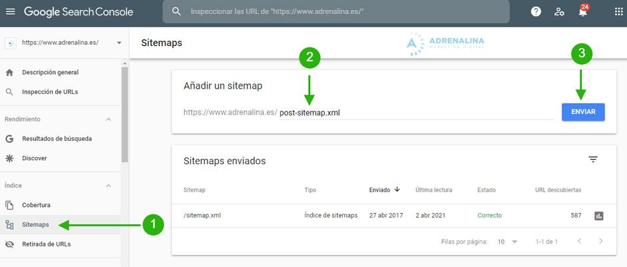
Task: Open the Cobertura report
Action: [36, 206]
